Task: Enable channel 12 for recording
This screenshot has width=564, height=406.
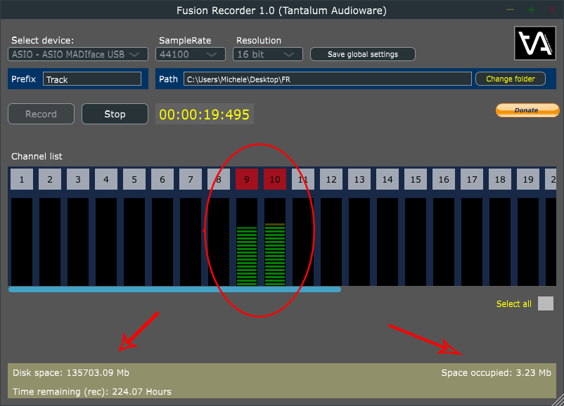Action: (331, 179)
